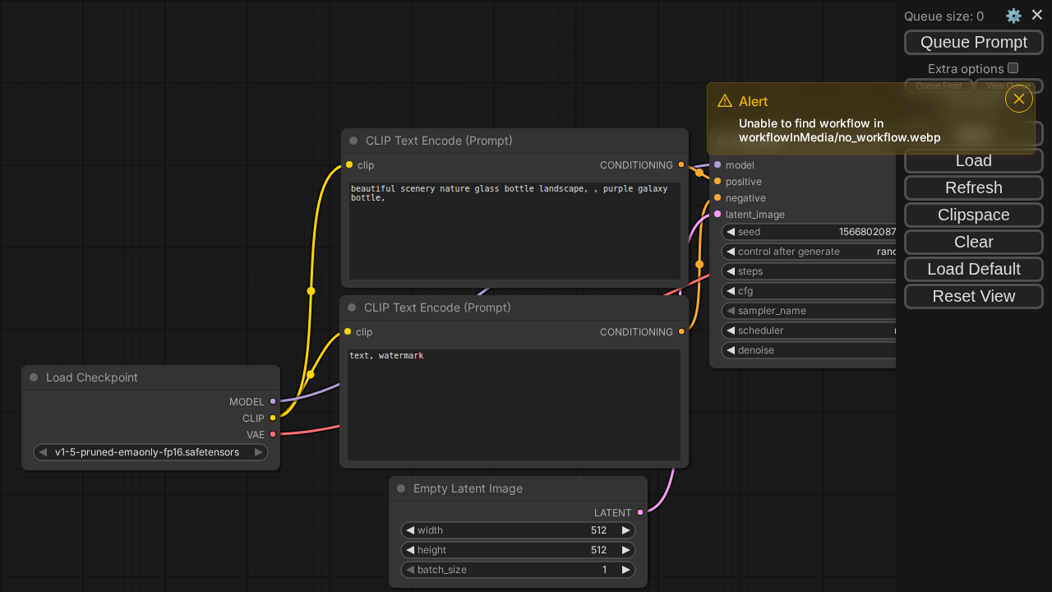Screen dimensions: 1052x592
Task: Open the checkpoint name v1-5-pruned-emaonly selector
Action: click(148, 452)
